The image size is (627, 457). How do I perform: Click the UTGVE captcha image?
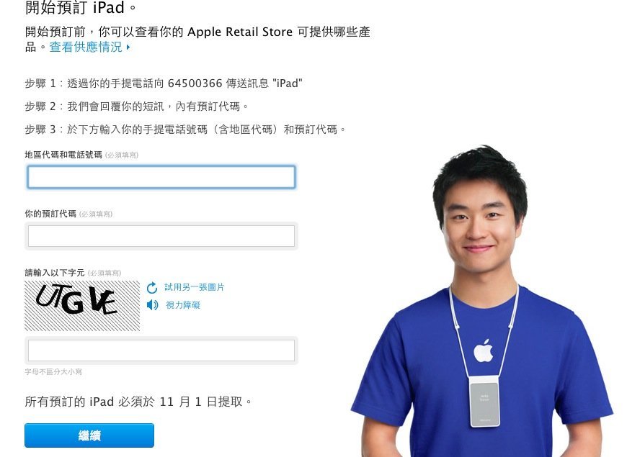(x=82, y=306)
